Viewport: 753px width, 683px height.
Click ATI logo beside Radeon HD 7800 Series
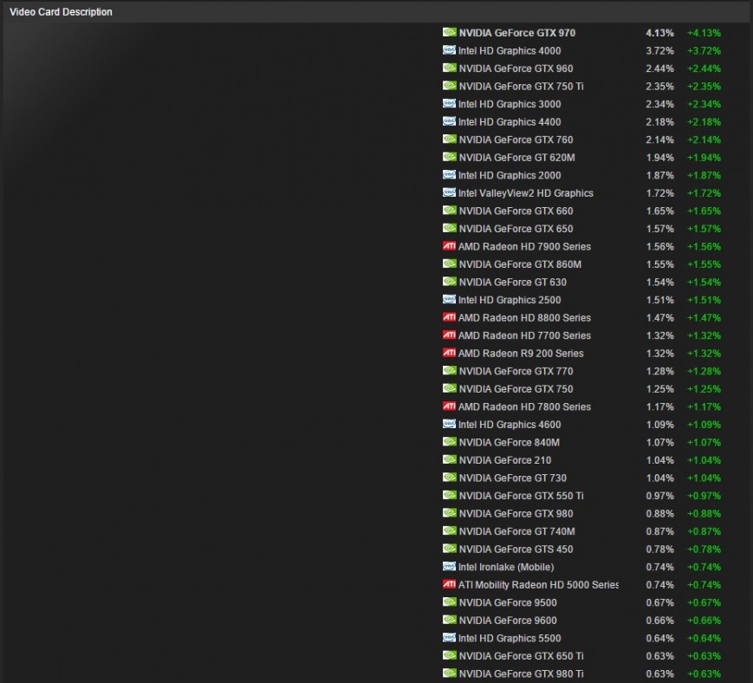pos(449,406)
